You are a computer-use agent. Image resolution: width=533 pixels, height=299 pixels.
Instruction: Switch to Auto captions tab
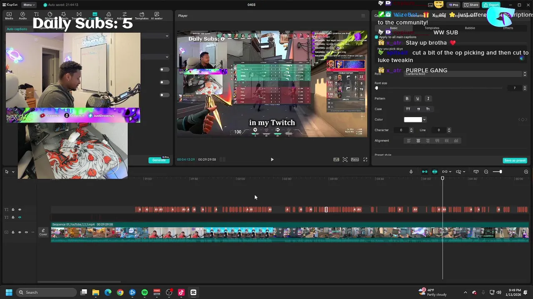tap(17, 29)
